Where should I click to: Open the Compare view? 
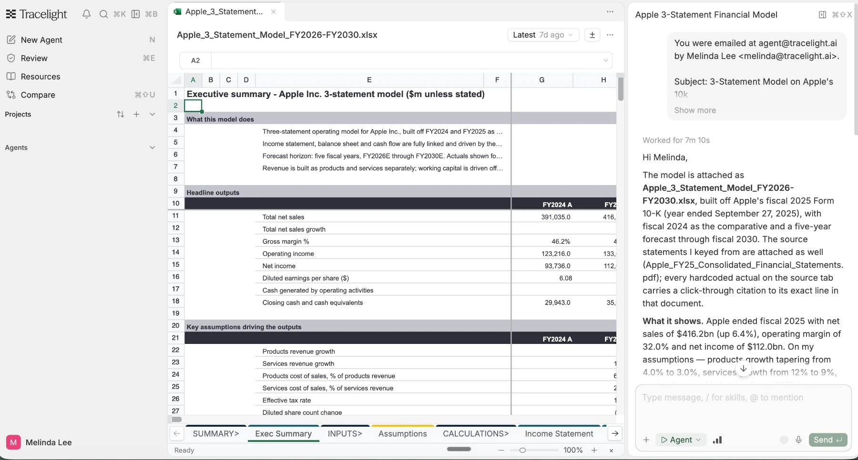click(38, 95)
